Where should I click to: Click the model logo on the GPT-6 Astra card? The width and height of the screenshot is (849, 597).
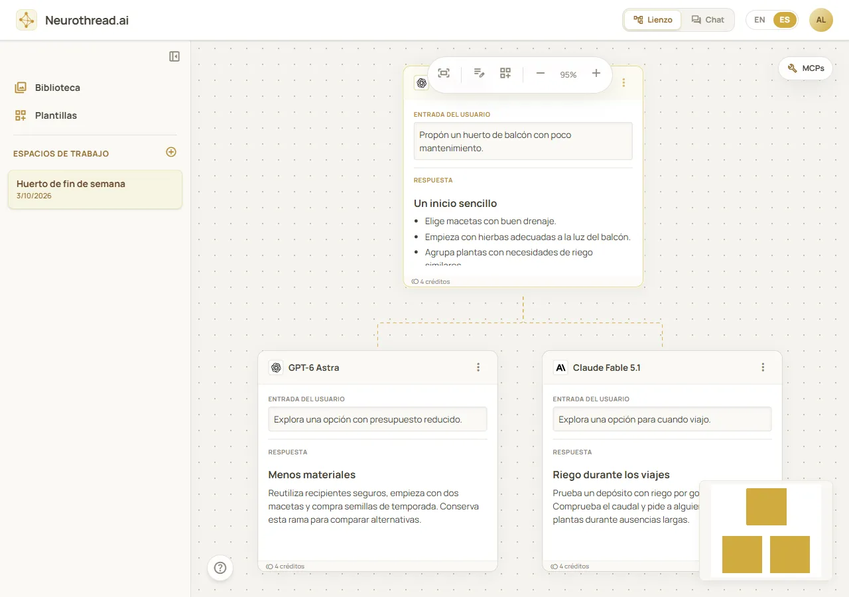[276, 367]
